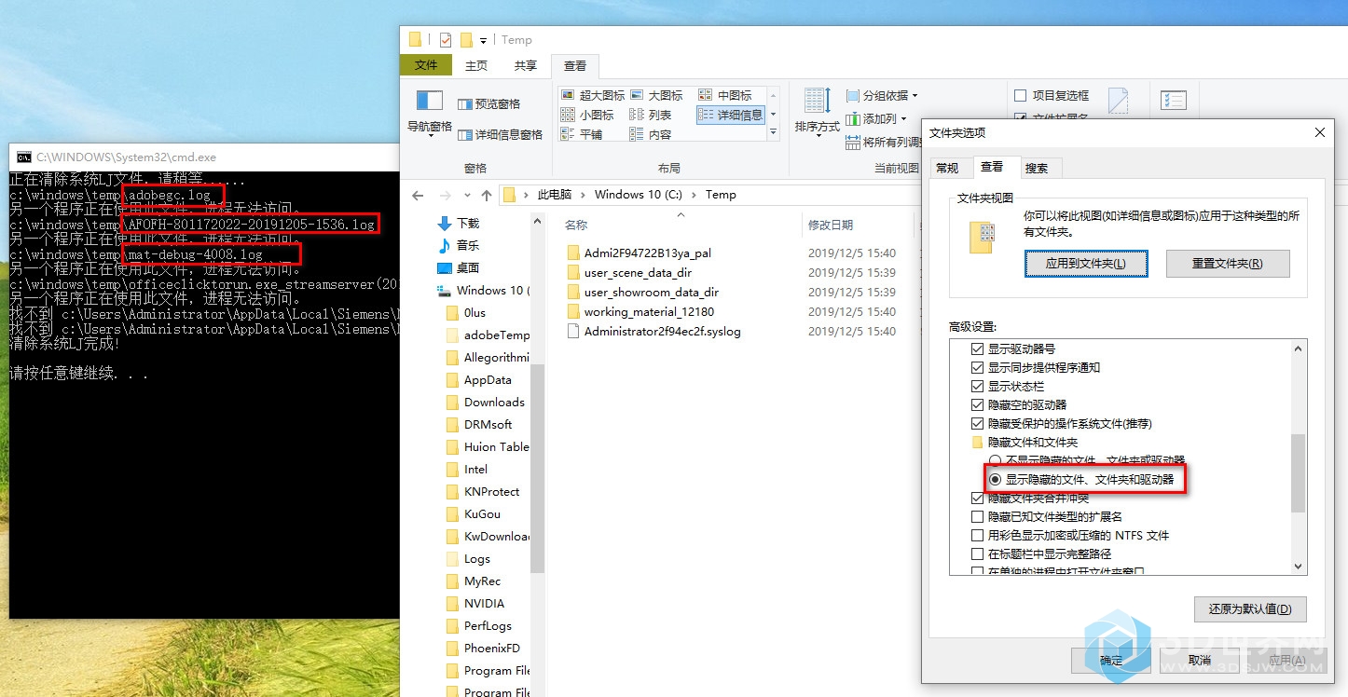Go up one level with Up arrow
The height and width of the screenshot is (697, 1348).
[487, 195]
